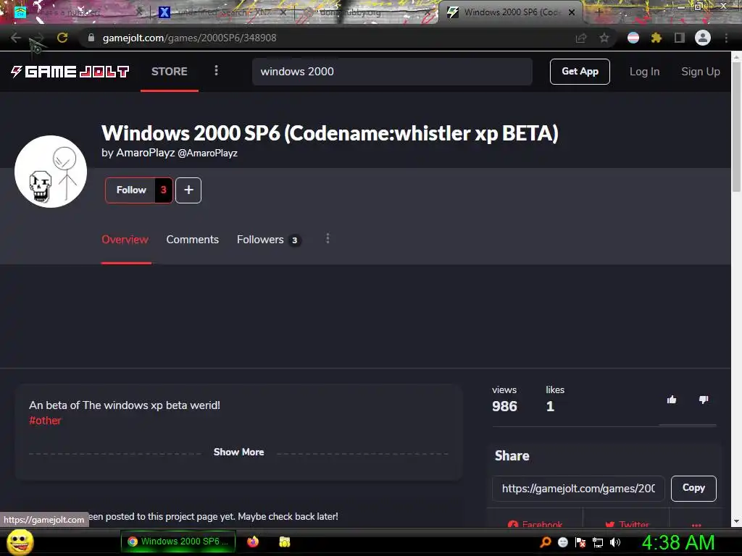The image size is (742, 556).
Task: Click the striped flag extension icon
Action: [x=633, y=38]
